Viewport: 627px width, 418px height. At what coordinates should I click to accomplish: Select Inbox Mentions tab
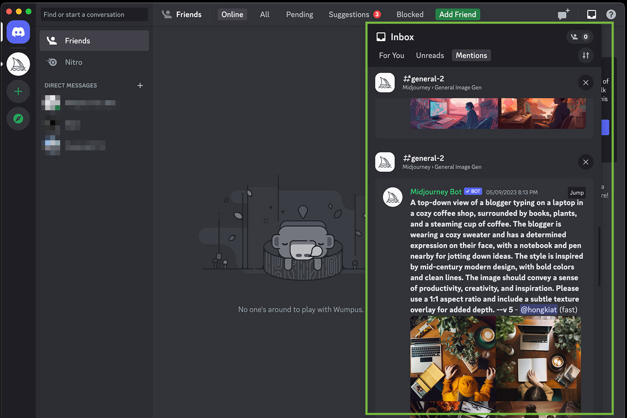click(472, 55)
